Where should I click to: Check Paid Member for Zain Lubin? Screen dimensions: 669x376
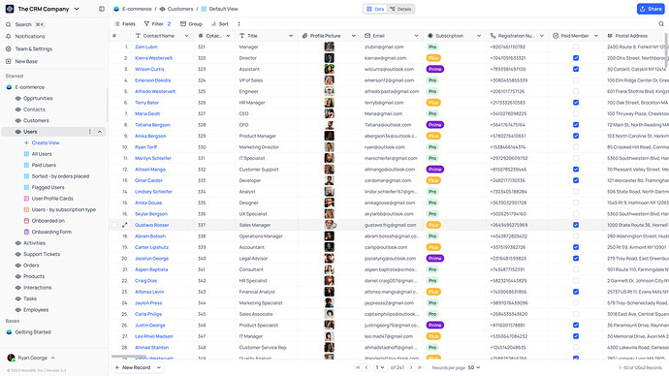tap(576, 47)
